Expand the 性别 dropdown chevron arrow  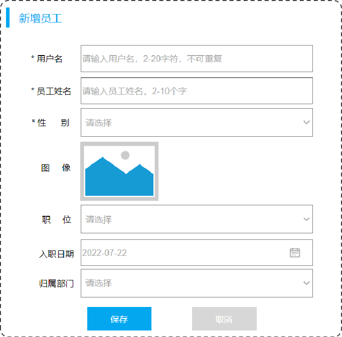coord(306,122)
